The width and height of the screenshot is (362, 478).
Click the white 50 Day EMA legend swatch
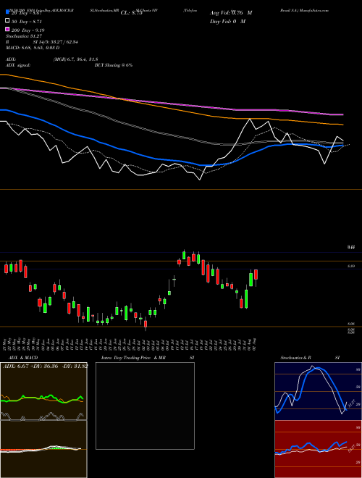(x=8, y=21)
